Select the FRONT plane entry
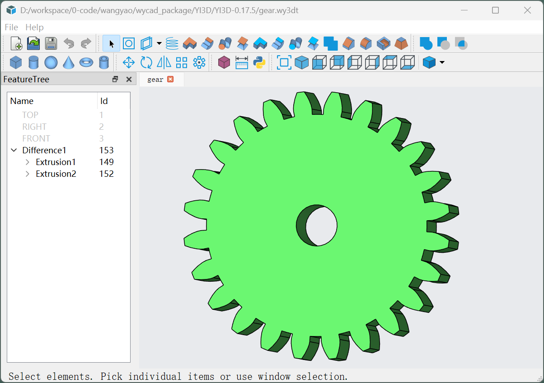 coord(36,138)
